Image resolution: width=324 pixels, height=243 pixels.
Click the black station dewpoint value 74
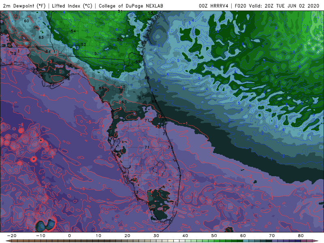(116, 154)
